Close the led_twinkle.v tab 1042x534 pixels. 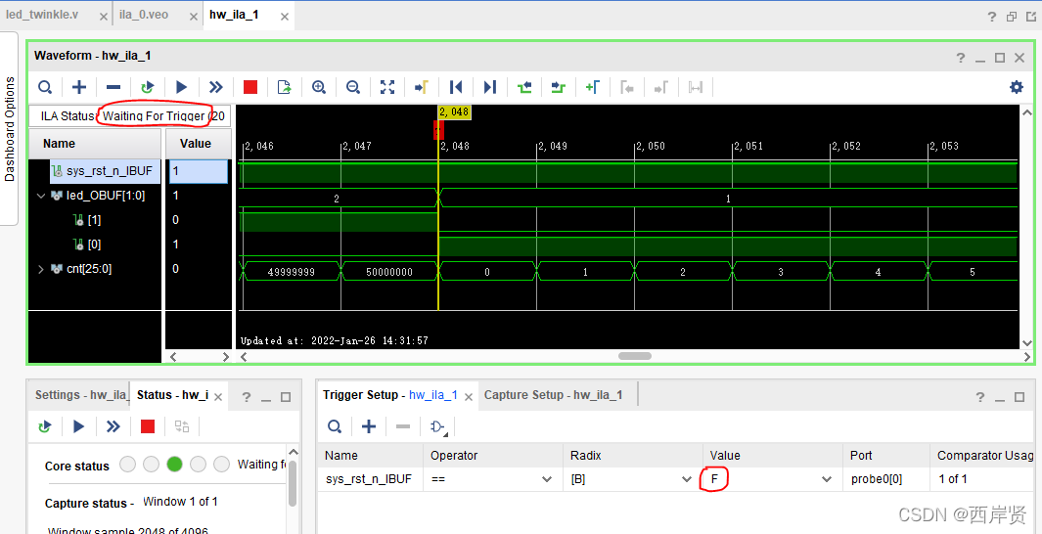(103, 18)
